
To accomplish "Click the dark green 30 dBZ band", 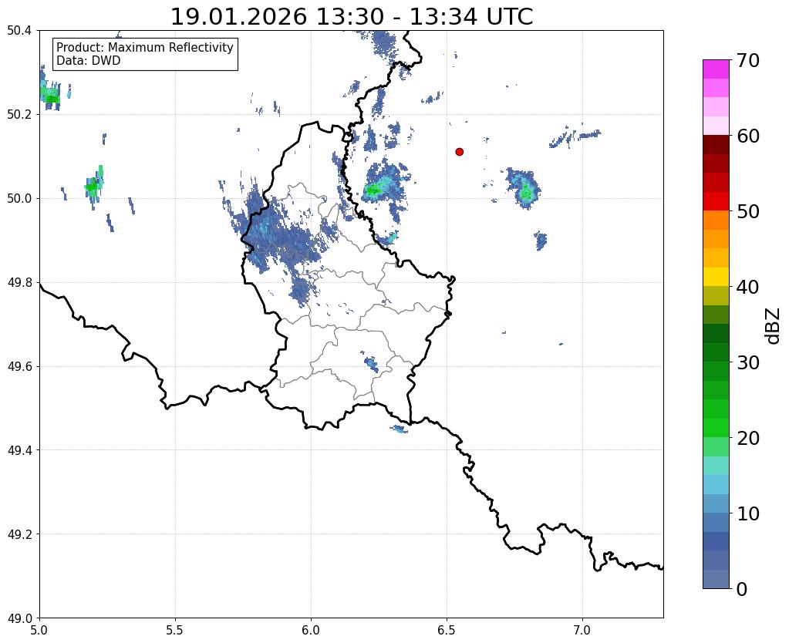I will [716, 352].
